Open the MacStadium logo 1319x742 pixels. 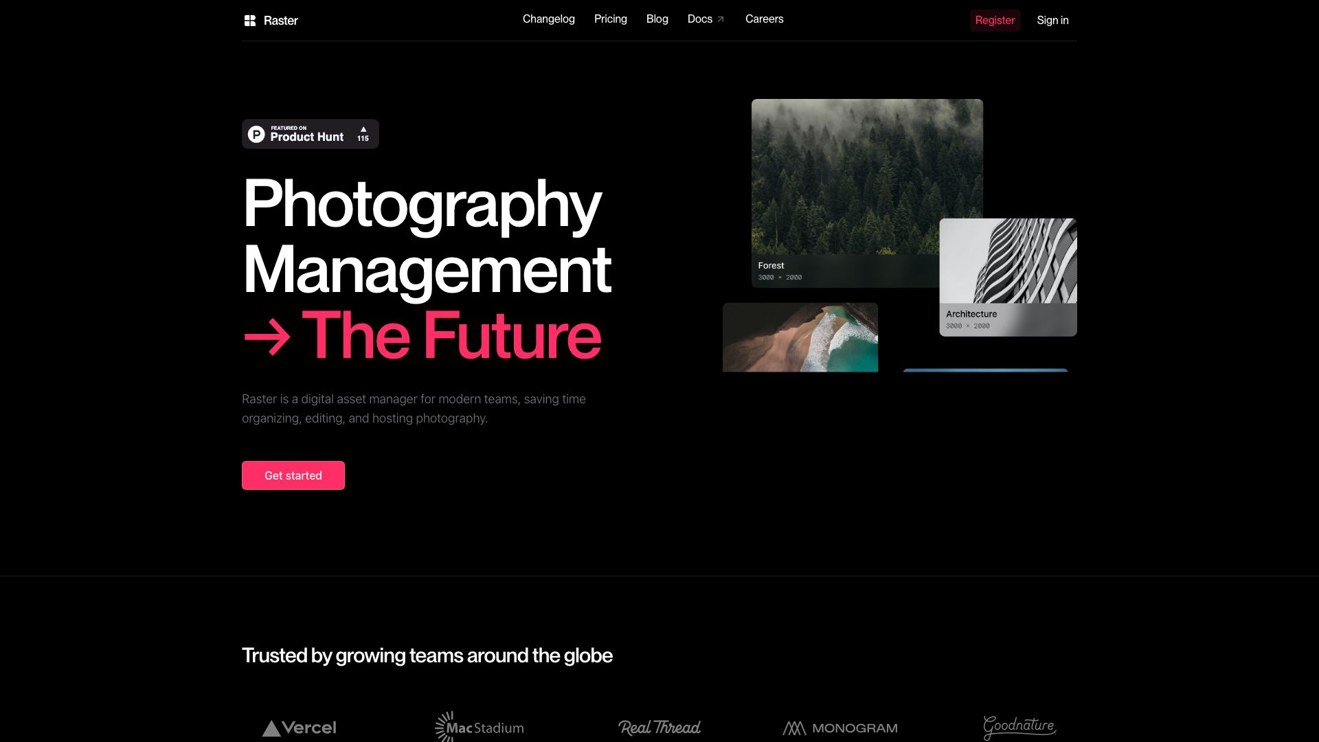(x=480, y=727)
